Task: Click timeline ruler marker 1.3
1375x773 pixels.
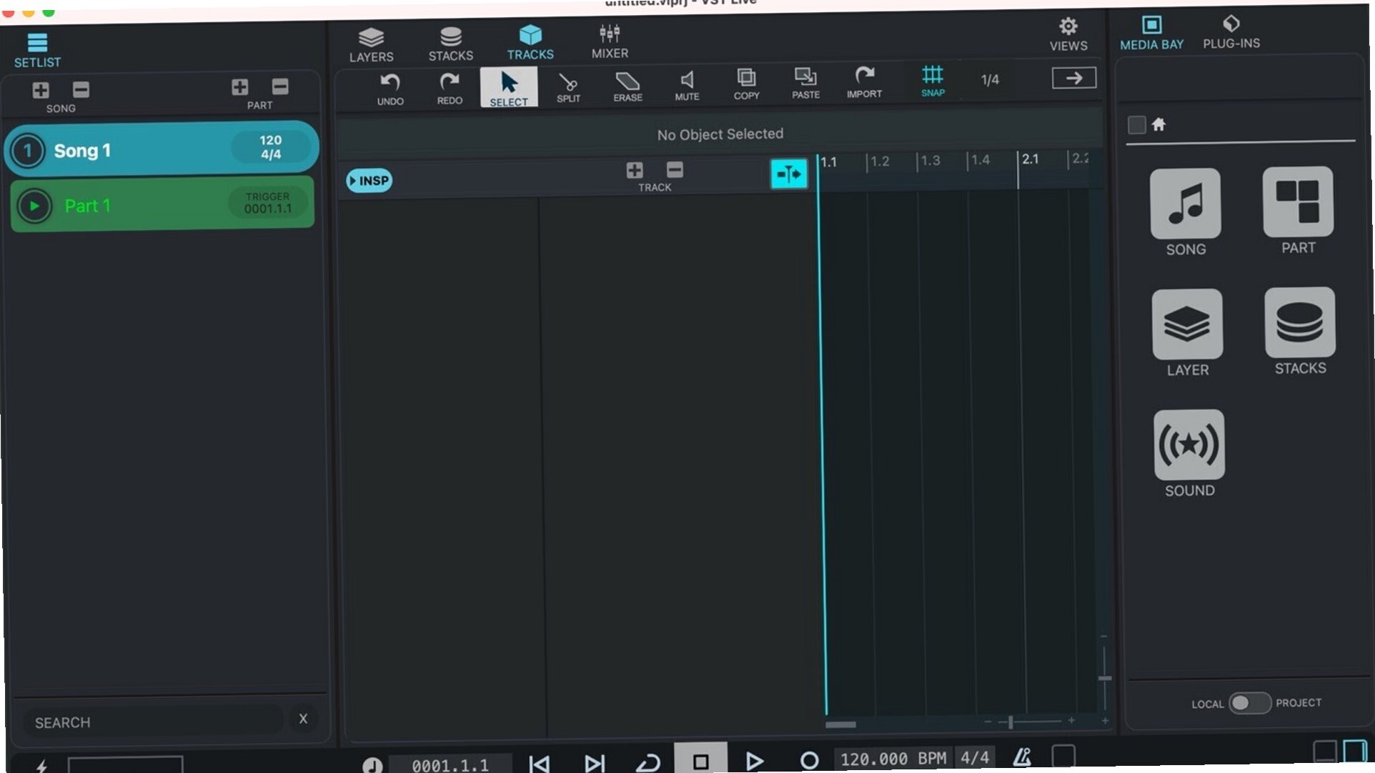Action: 930,161
